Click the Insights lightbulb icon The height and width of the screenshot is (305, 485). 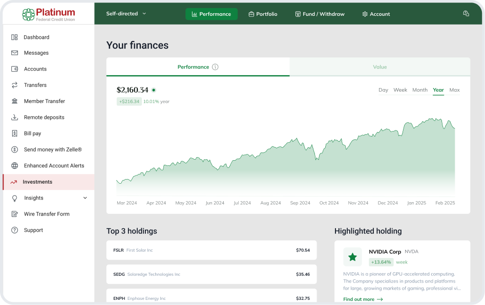tap(14, 198)
